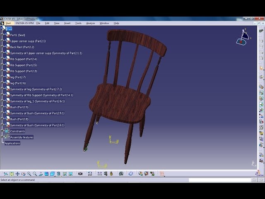Click the shading view mode cylinder icon
This screenshot has height=199, width=265.
58,174
